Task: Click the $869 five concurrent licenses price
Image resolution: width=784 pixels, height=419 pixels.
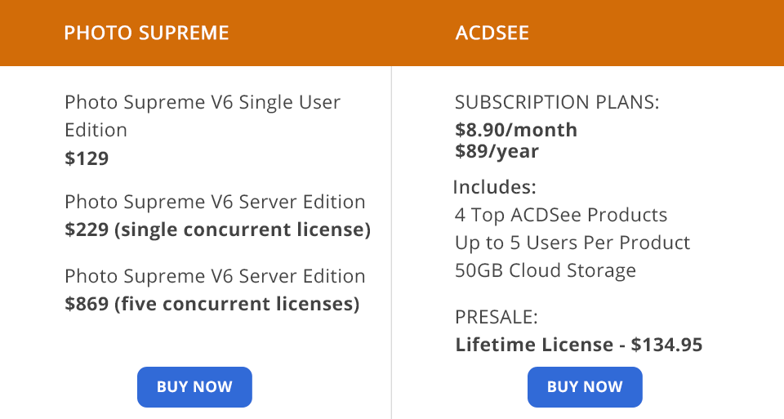Action: pyautogui.click(x=212, y=304)
